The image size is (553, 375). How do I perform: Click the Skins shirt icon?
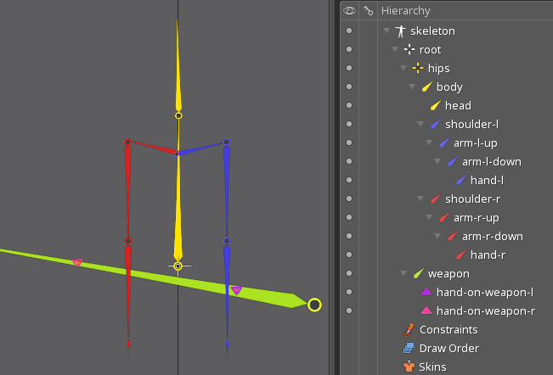(409, 367)
